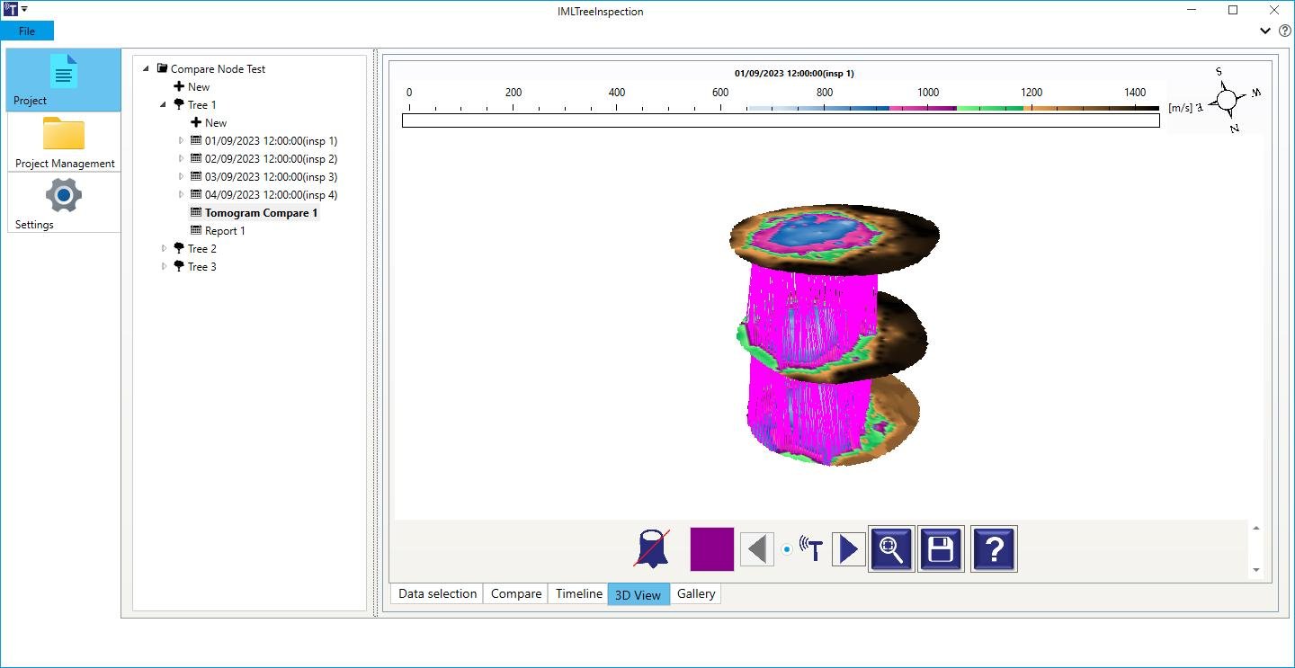
Task: Go to the next tomogram with the right arrow
Action: coord(848,548)
